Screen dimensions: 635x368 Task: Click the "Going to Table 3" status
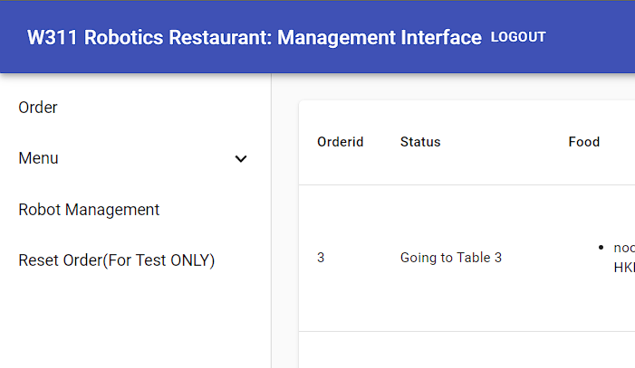coord(451,258)
